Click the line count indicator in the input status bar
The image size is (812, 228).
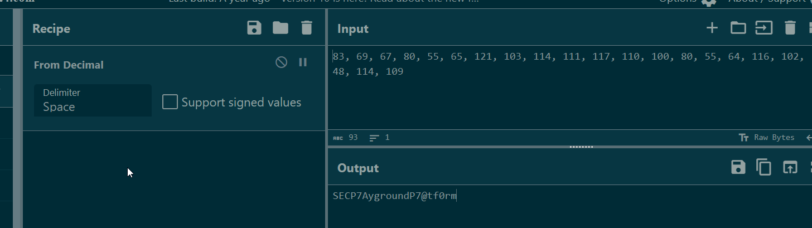pyautogui.click(x=379, y=137)
